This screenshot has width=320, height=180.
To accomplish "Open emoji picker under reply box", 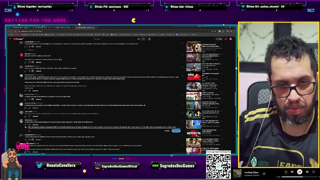I will point(29,131).
